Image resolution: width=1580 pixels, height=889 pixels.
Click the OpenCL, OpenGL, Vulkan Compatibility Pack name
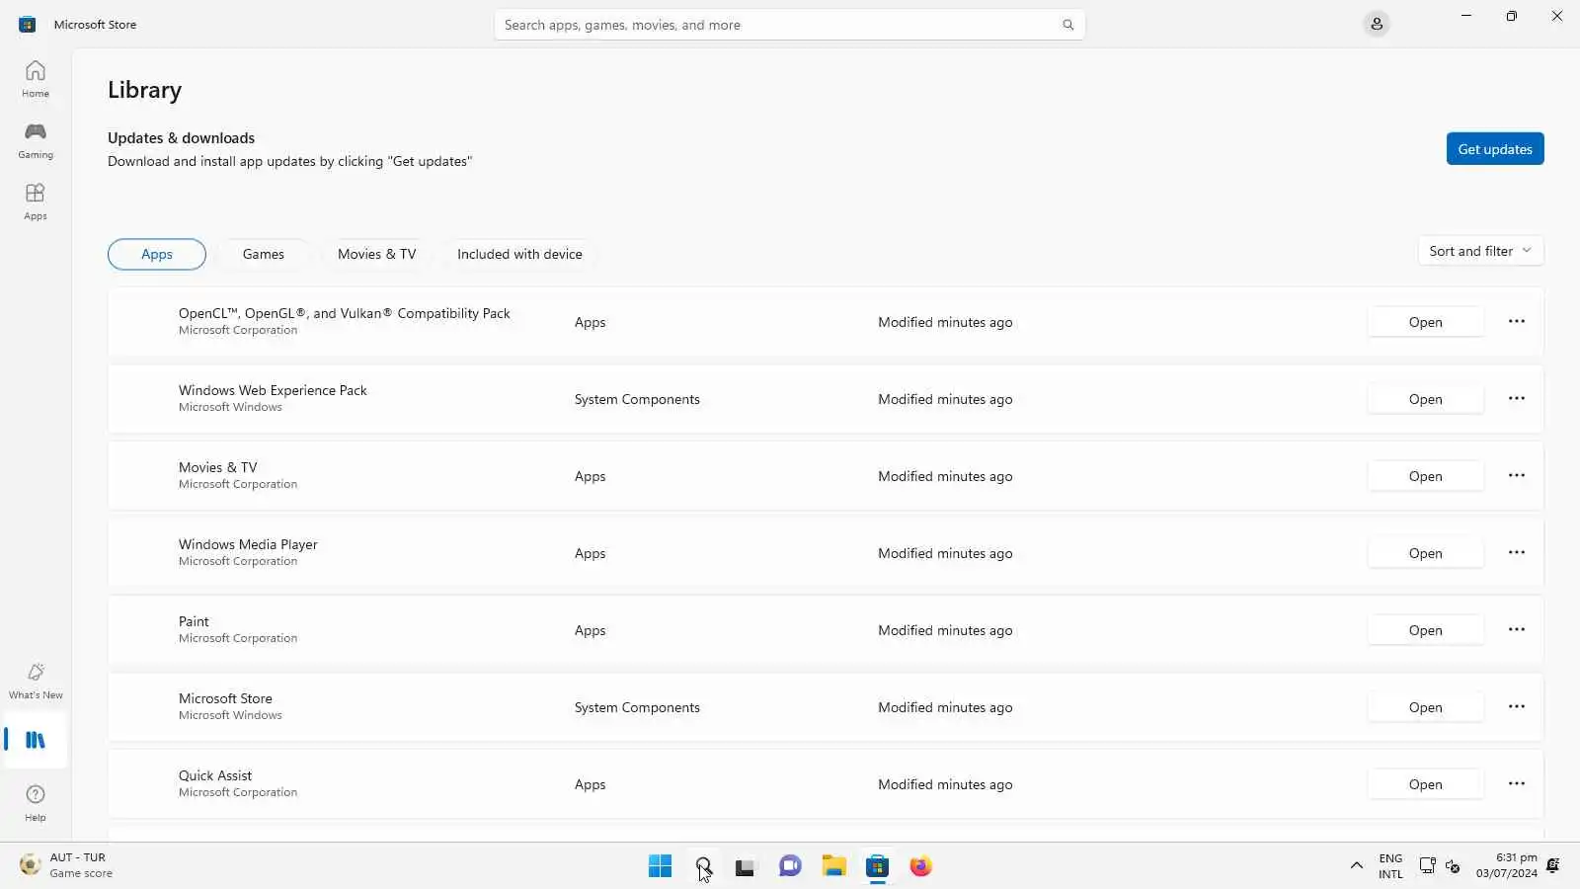[x=345, y=313]
